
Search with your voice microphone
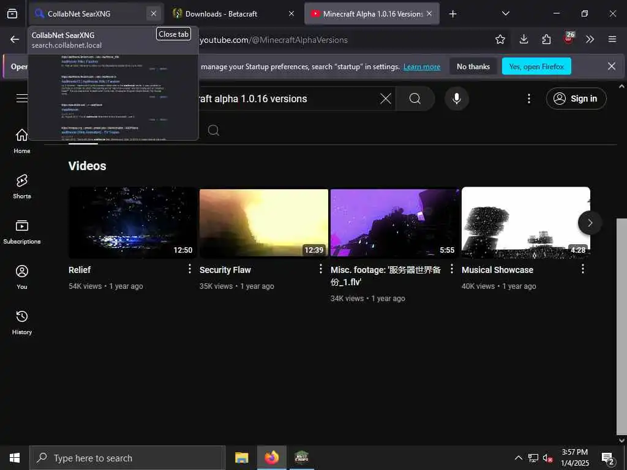(x=457, y=99)
